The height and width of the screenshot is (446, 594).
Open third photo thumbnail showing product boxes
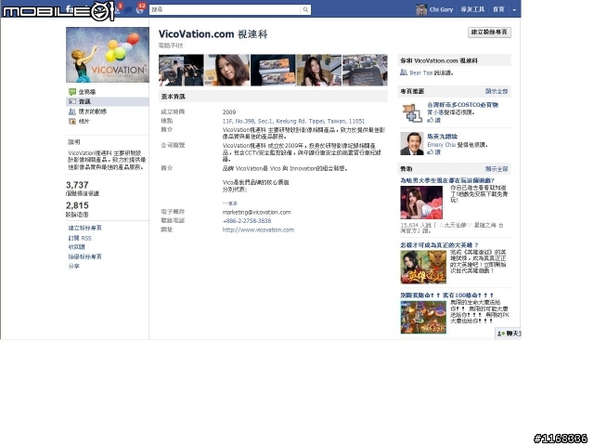(273, 71)
